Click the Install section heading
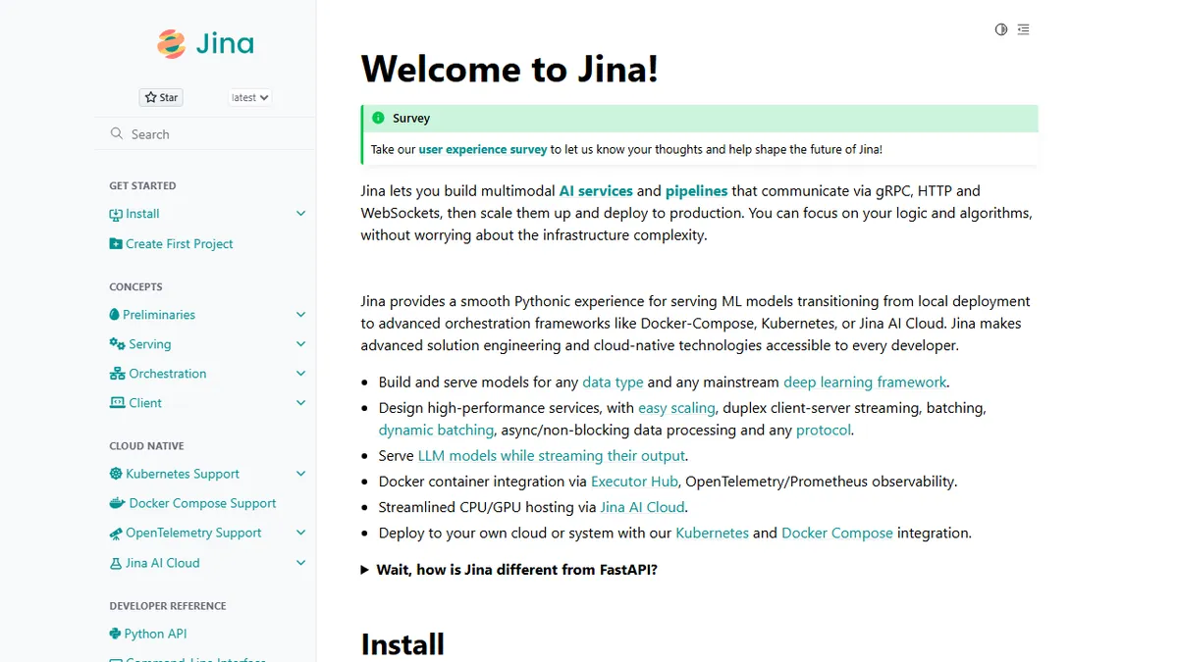Viewport: 1178px width, 662px height. (402, 643)
